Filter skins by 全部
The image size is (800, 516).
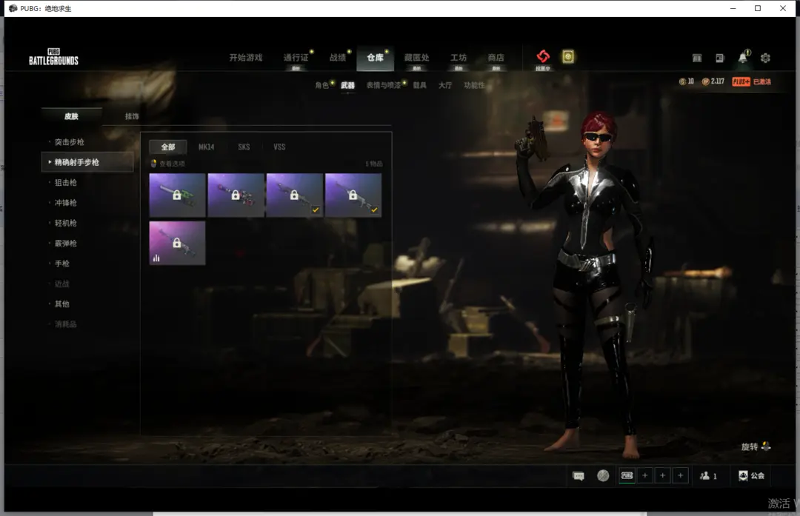(168, 147)
